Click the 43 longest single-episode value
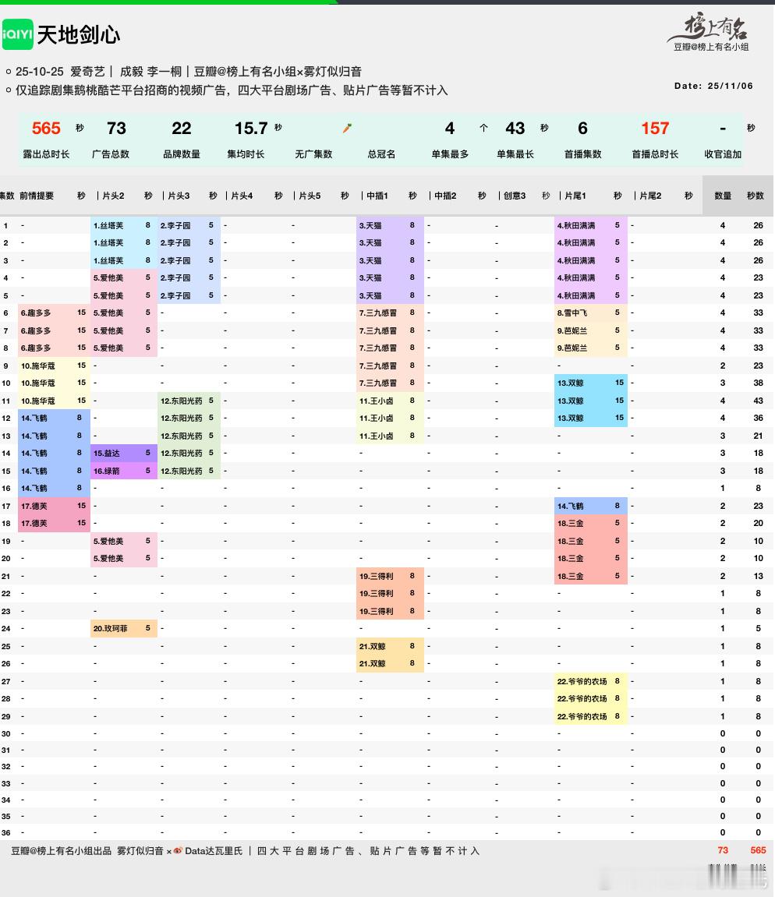Image resolution: width=775 pixels, height=897 pixels. 515,128
